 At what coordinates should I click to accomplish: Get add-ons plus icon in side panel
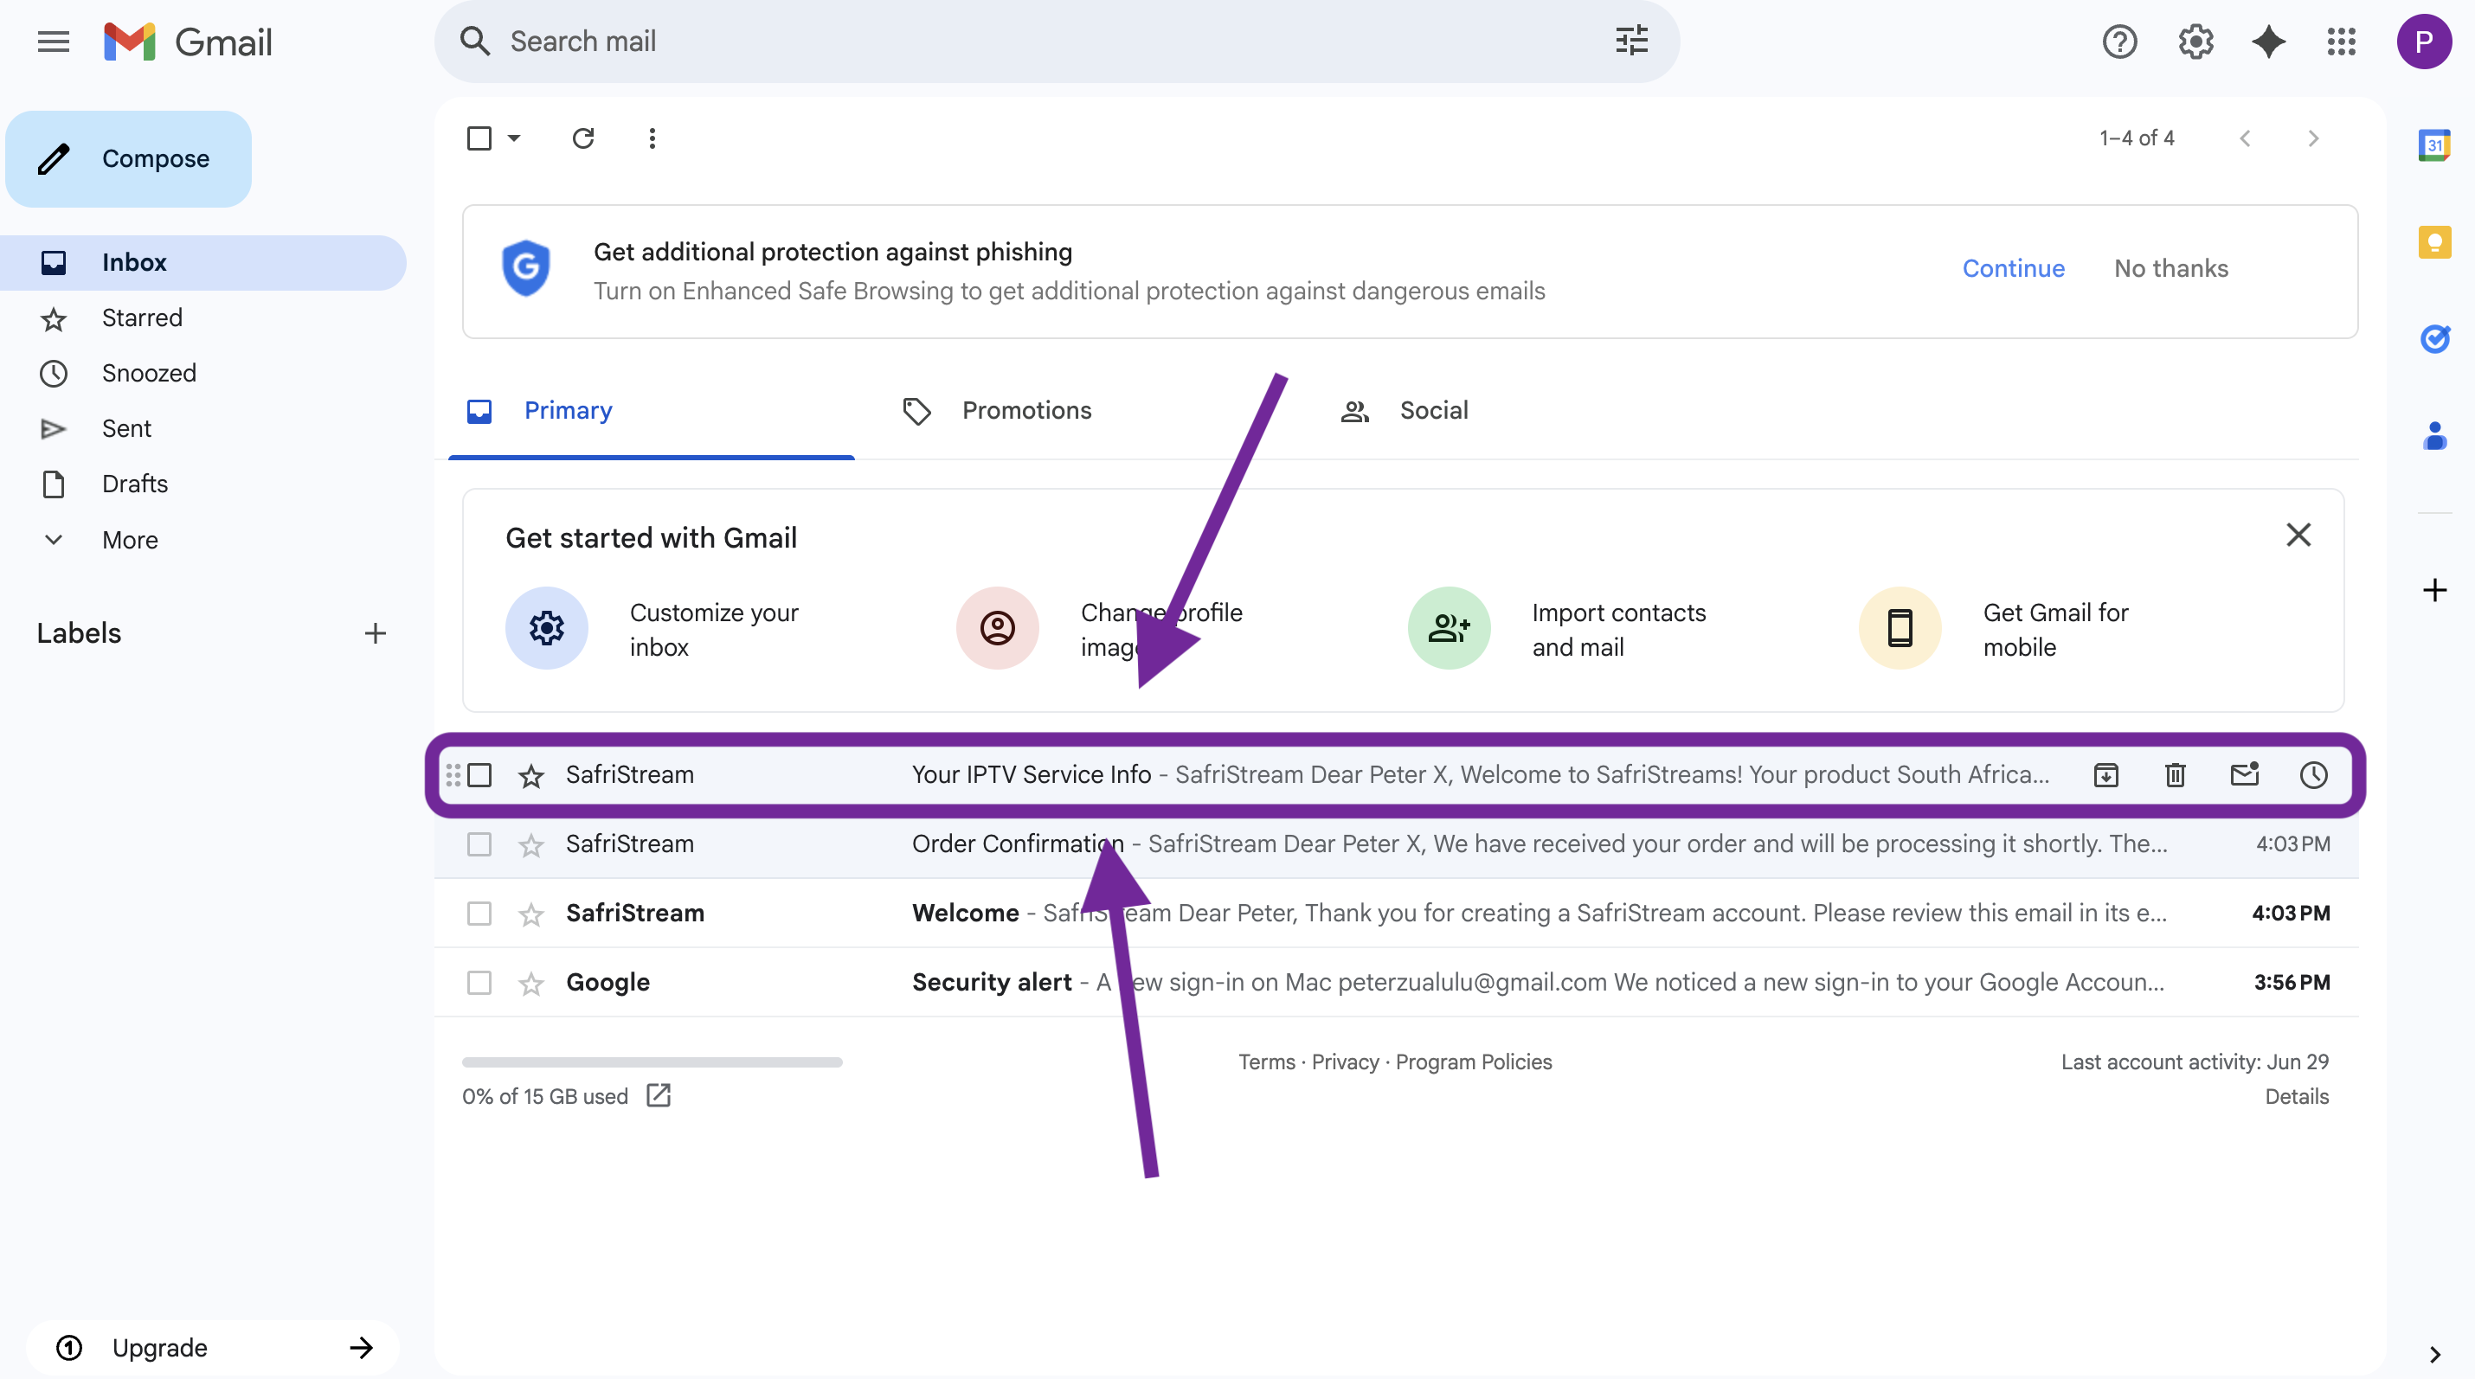(2433, 590)
